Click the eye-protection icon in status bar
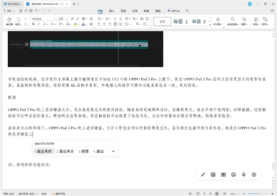The height and width of the screenshot is (196, 277). tap(190, 194)
